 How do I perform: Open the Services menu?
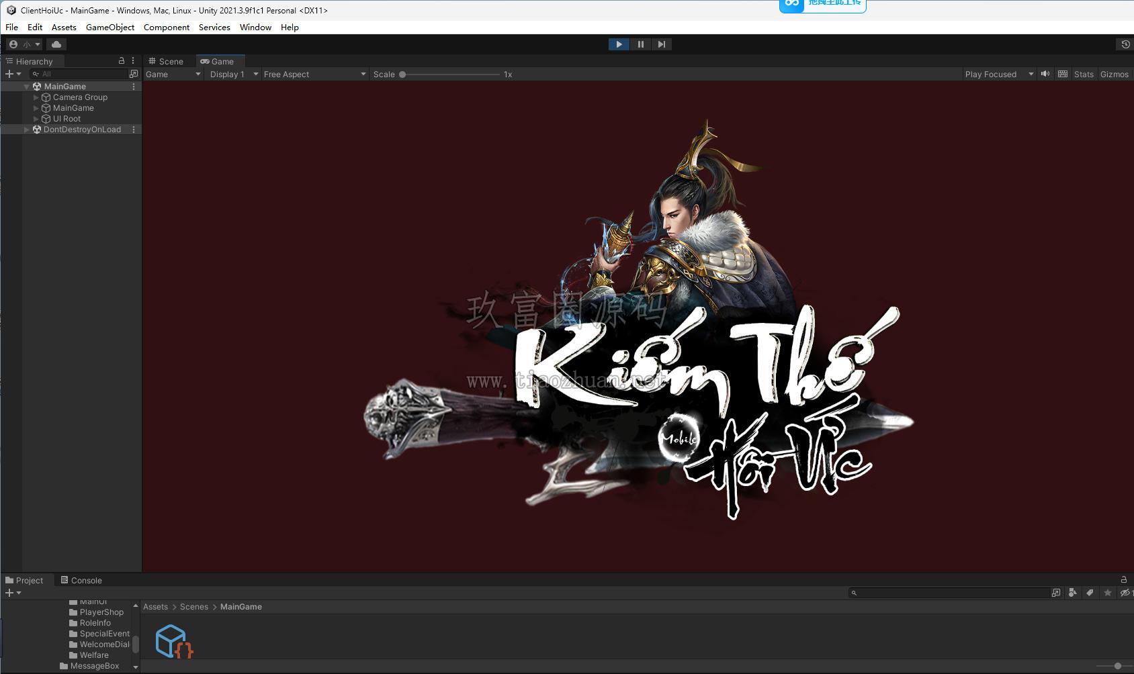(x=214, y=28)
